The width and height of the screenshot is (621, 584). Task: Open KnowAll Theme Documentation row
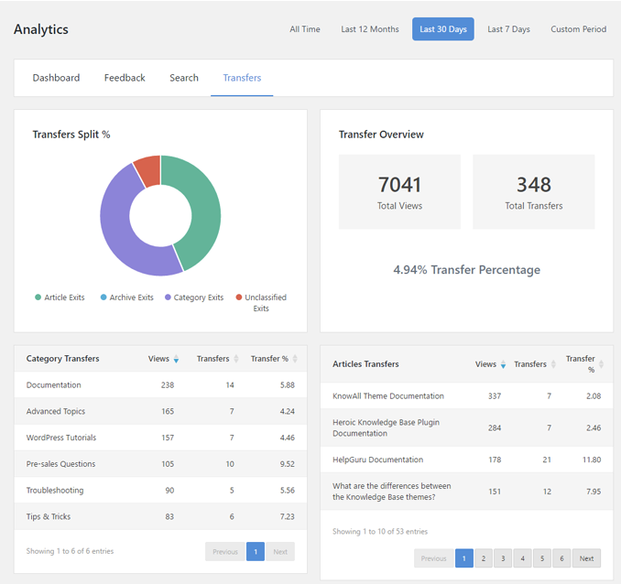(388, 396)
